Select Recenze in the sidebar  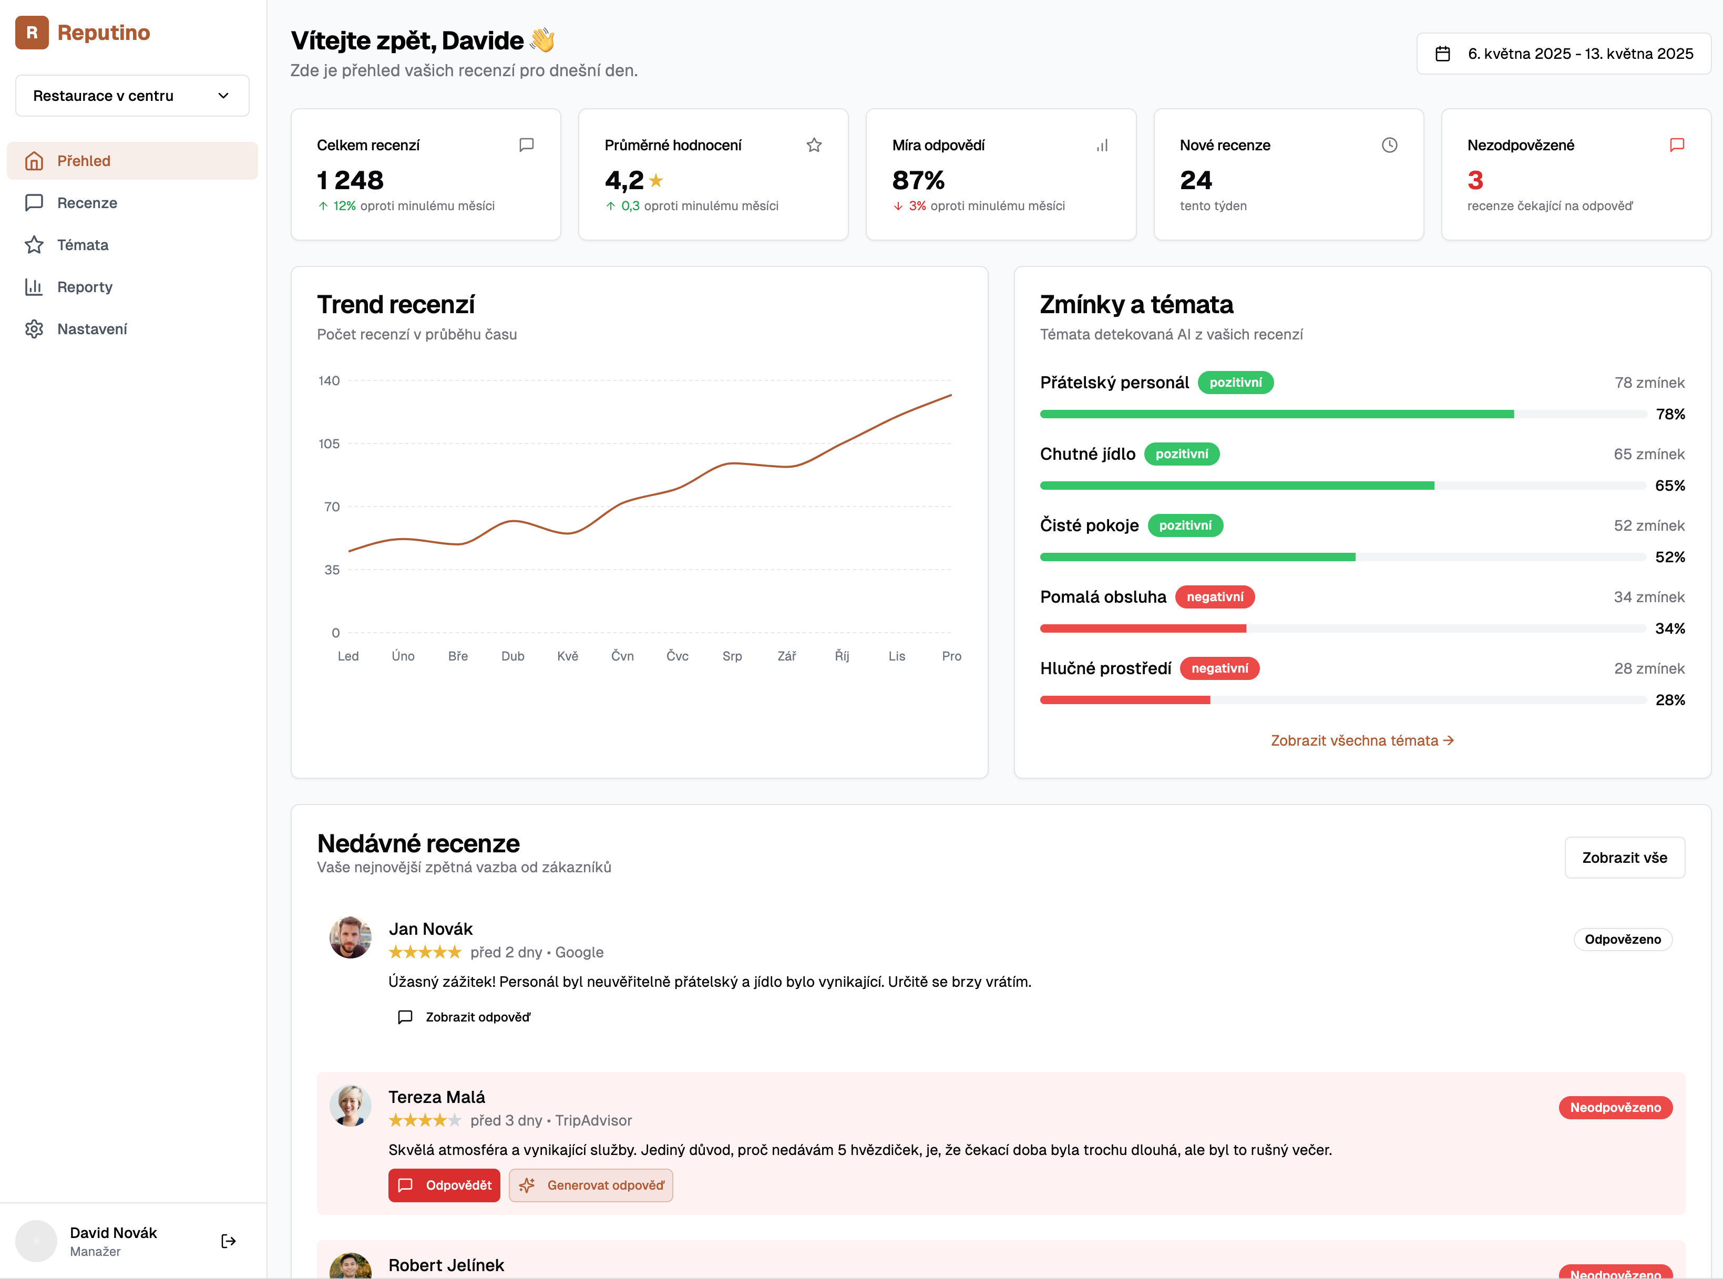87,203
